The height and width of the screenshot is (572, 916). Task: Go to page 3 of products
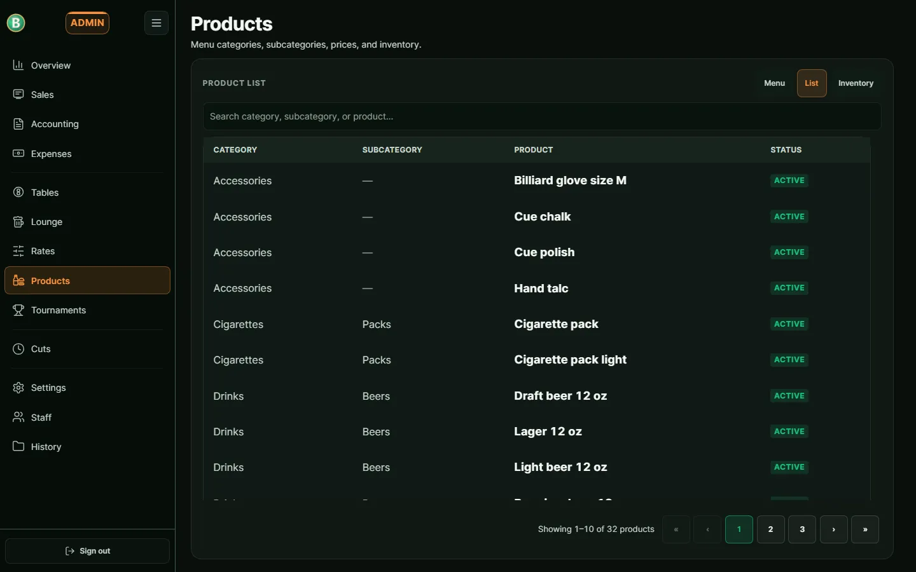(802, 529)
